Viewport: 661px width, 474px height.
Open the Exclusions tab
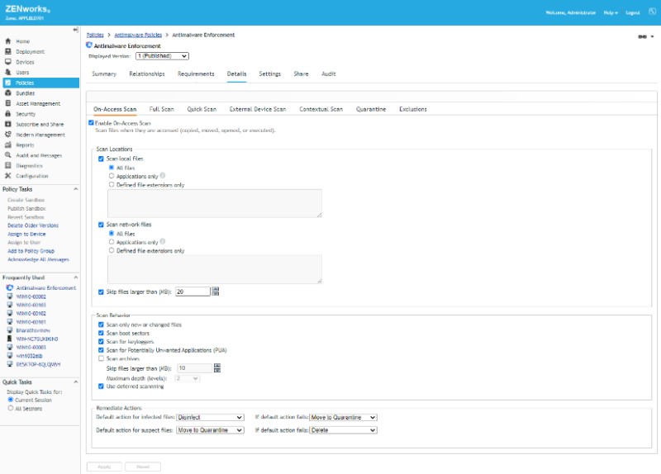(412, 109)
